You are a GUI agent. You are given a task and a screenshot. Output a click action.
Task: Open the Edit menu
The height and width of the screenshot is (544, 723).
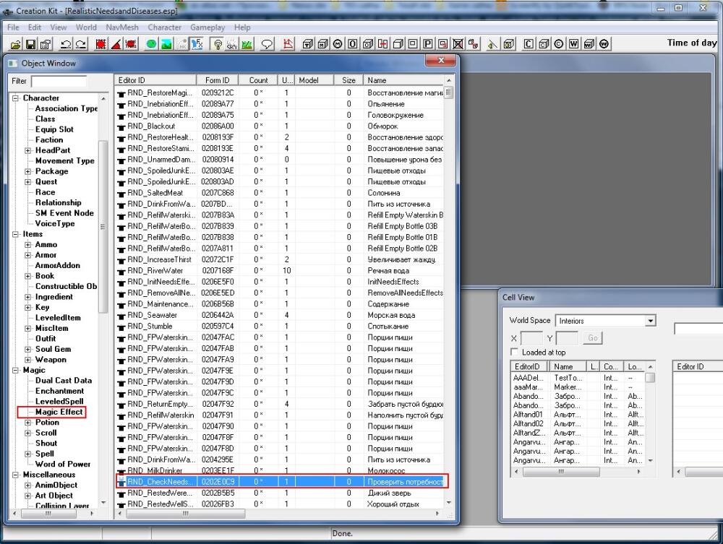pyautogui.click(x=35, y=27)
